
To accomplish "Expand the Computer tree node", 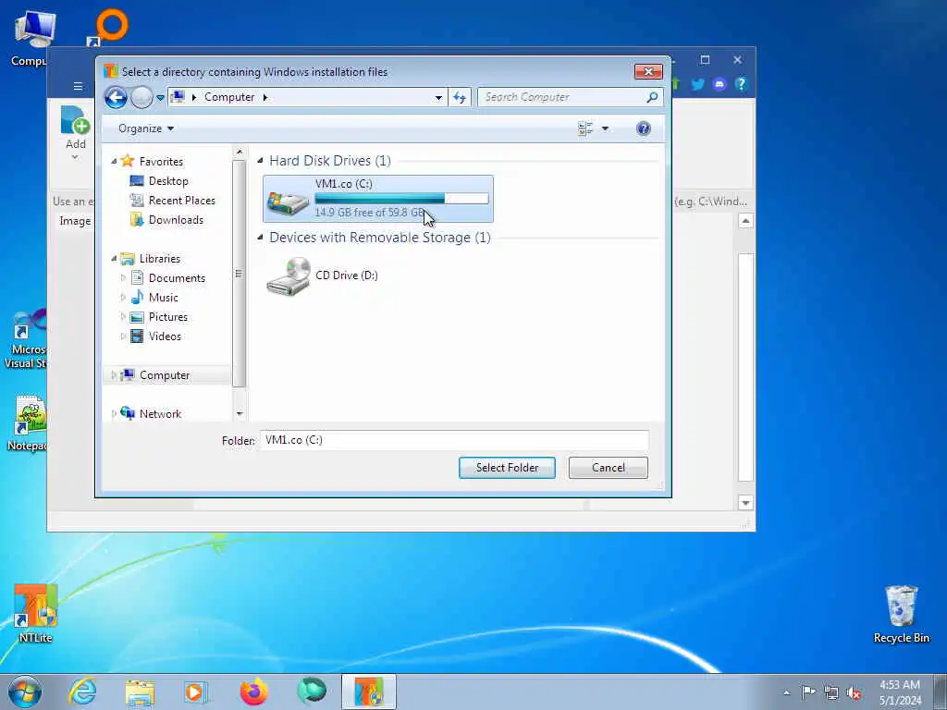I will 114,375.
